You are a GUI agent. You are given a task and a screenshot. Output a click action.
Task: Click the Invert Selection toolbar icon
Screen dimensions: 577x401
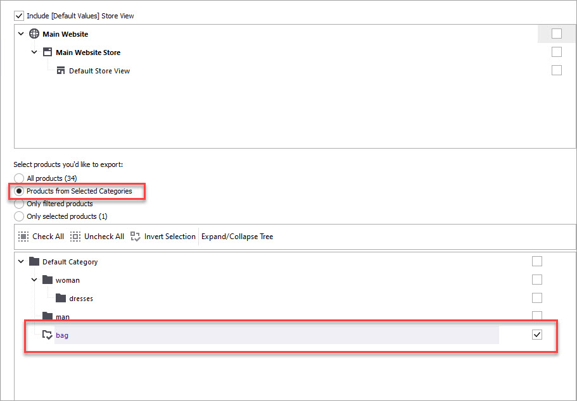(136, 237)
